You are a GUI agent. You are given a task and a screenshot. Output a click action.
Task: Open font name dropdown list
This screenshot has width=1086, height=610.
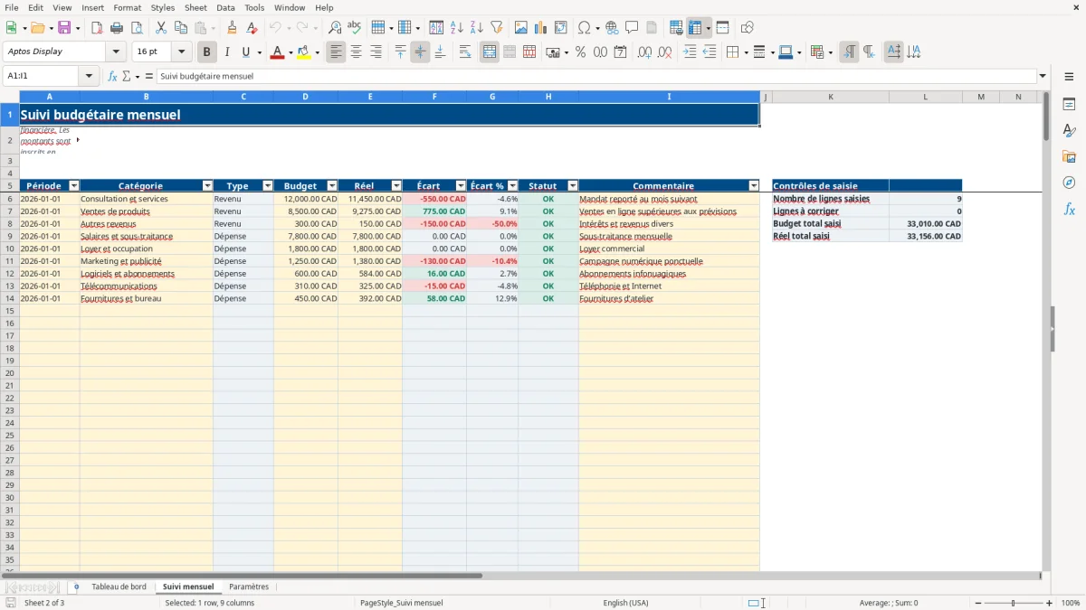pyautogui.click(x=116, y=52)
